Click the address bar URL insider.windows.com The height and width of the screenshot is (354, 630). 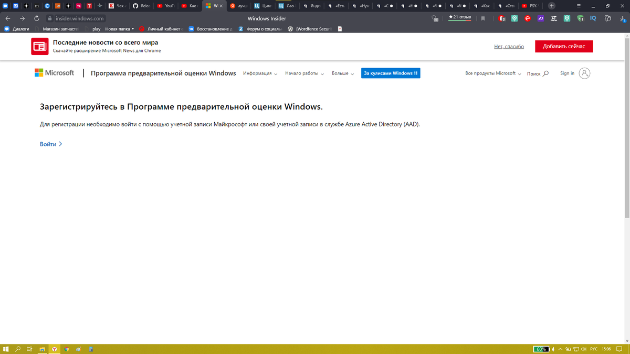click(x=80, y=18)
